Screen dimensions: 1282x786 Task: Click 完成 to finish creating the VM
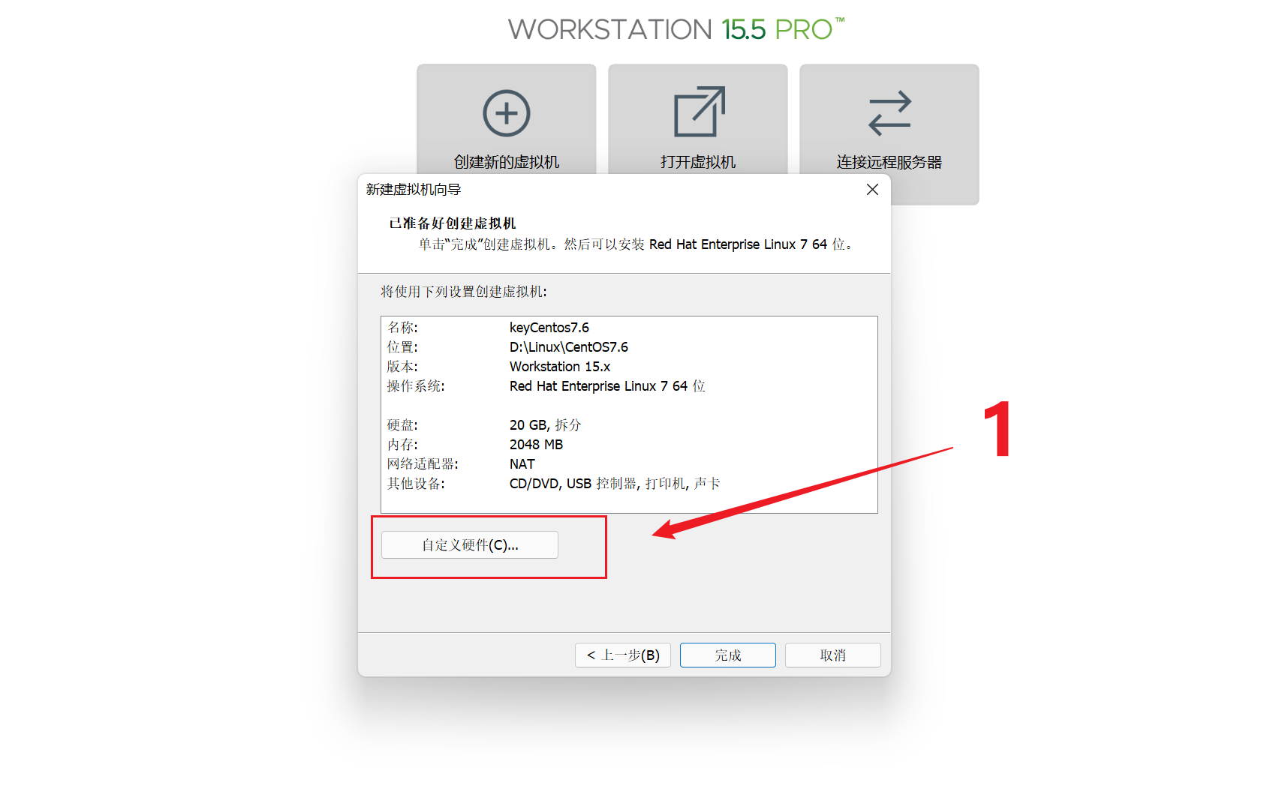(728, 655)
